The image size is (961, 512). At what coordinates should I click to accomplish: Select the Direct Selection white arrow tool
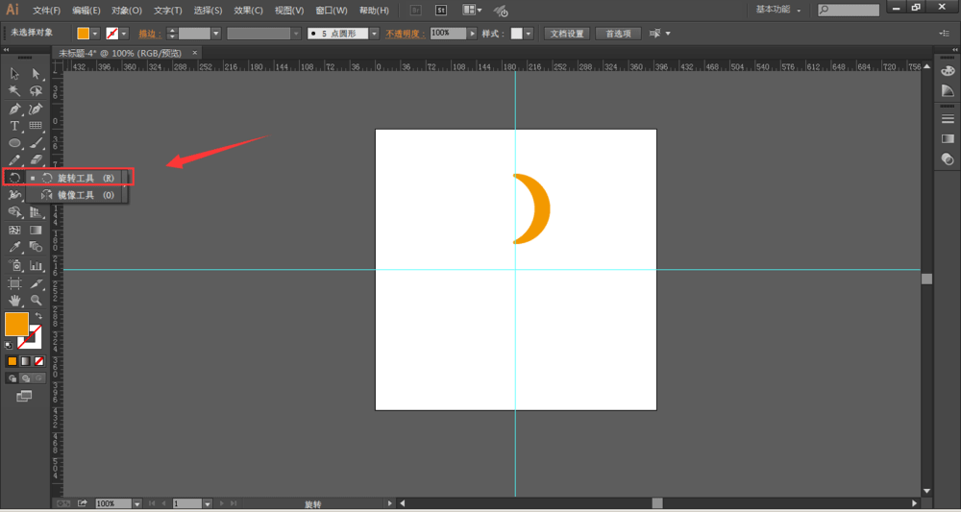[x=37, y=74]
